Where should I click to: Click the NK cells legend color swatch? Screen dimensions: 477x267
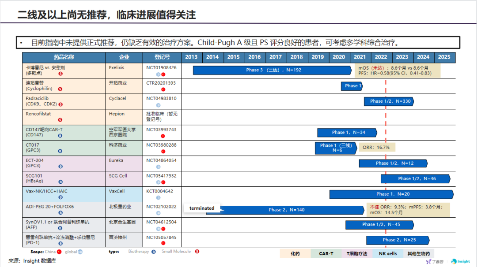point(388,254)
